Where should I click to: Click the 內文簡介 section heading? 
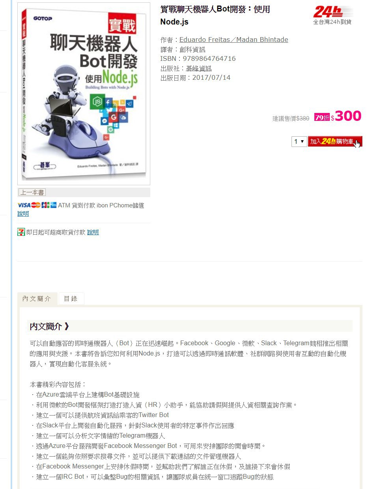[x=49, y=326]
